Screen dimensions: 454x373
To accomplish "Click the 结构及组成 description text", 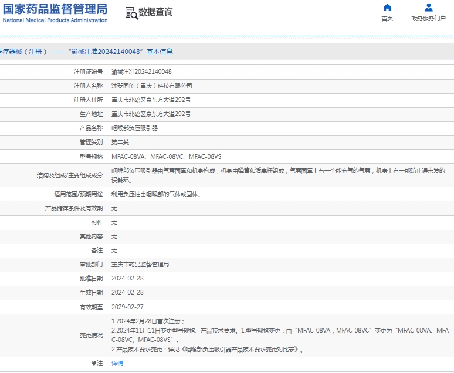I will tap(278, 176).
